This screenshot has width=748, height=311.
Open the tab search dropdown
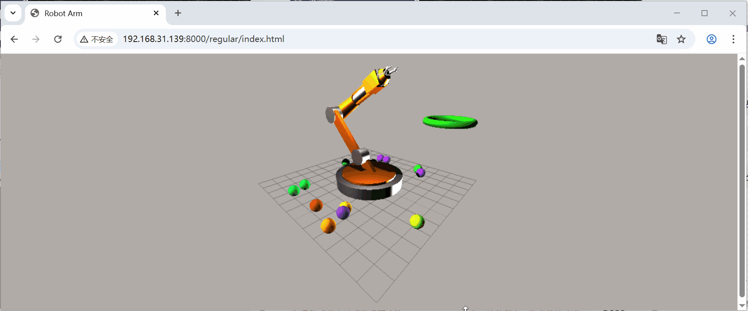(x=13, y=13)
